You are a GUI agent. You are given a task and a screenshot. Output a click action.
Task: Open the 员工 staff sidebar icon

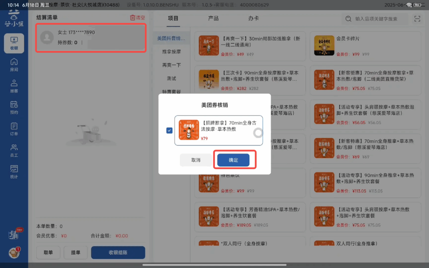point(14,150)
